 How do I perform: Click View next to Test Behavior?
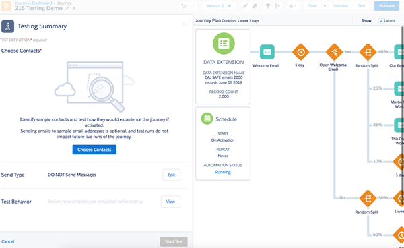point(170,201)
